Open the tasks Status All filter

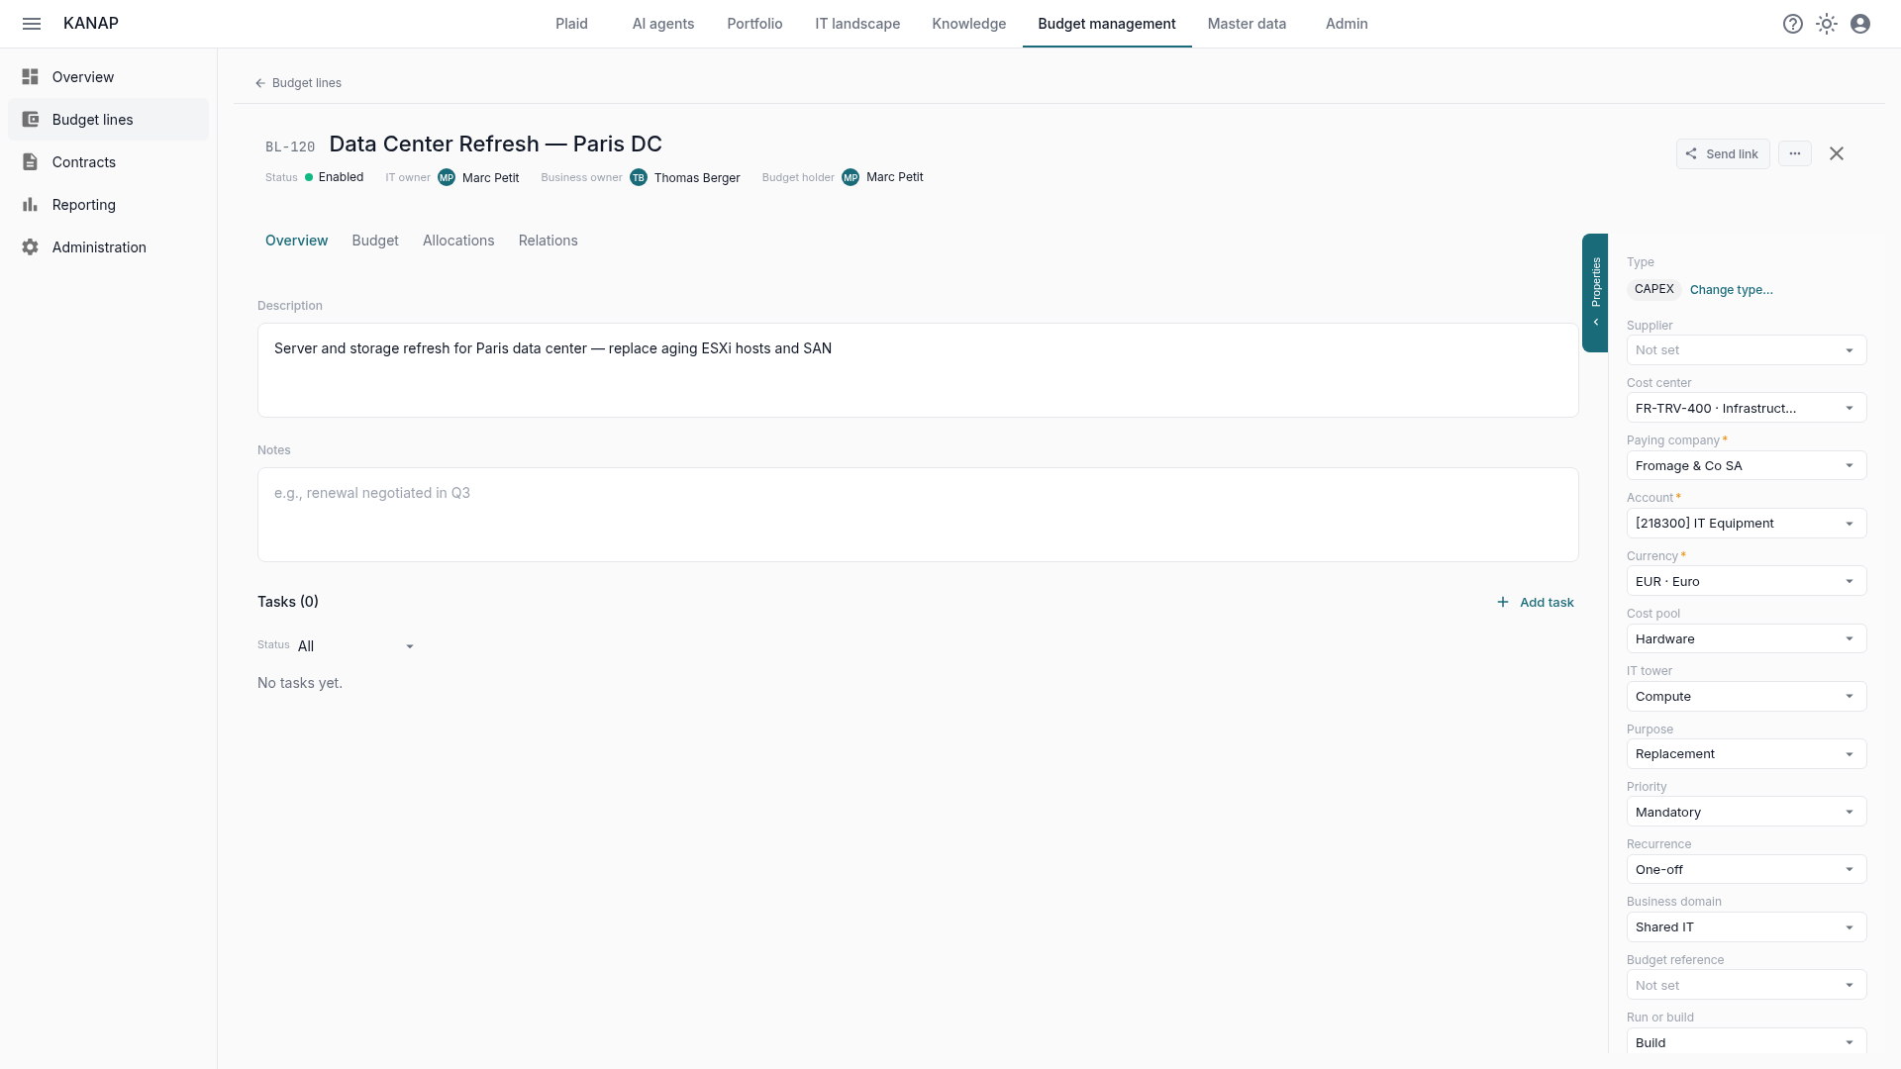356,646
